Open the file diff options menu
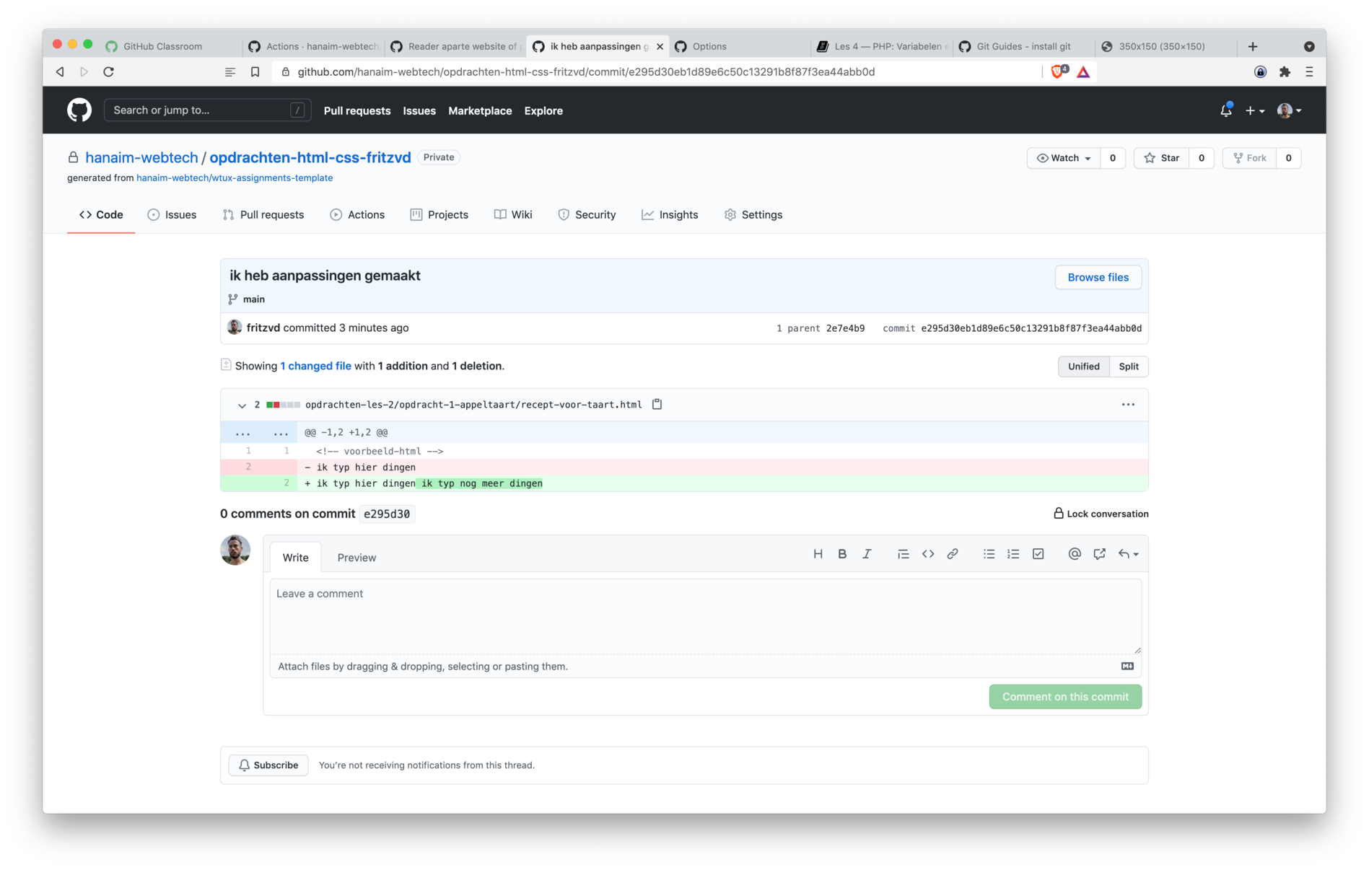This screenshot has width=1369, height=870. pos(1128,405)
